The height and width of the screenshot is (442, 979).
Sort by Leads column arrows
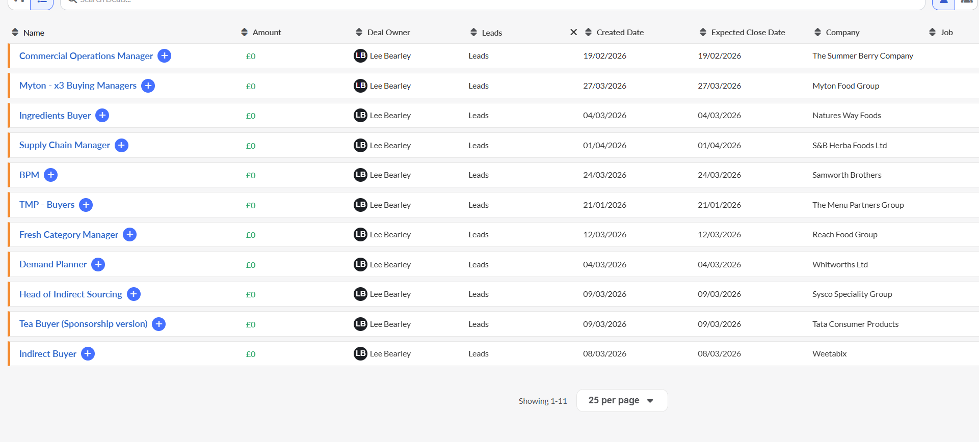coord(473,32)
